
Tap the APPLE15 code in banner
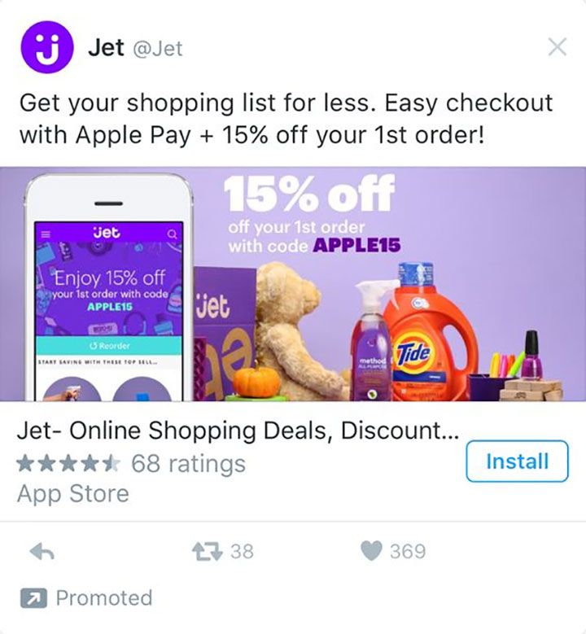(356, 245)
